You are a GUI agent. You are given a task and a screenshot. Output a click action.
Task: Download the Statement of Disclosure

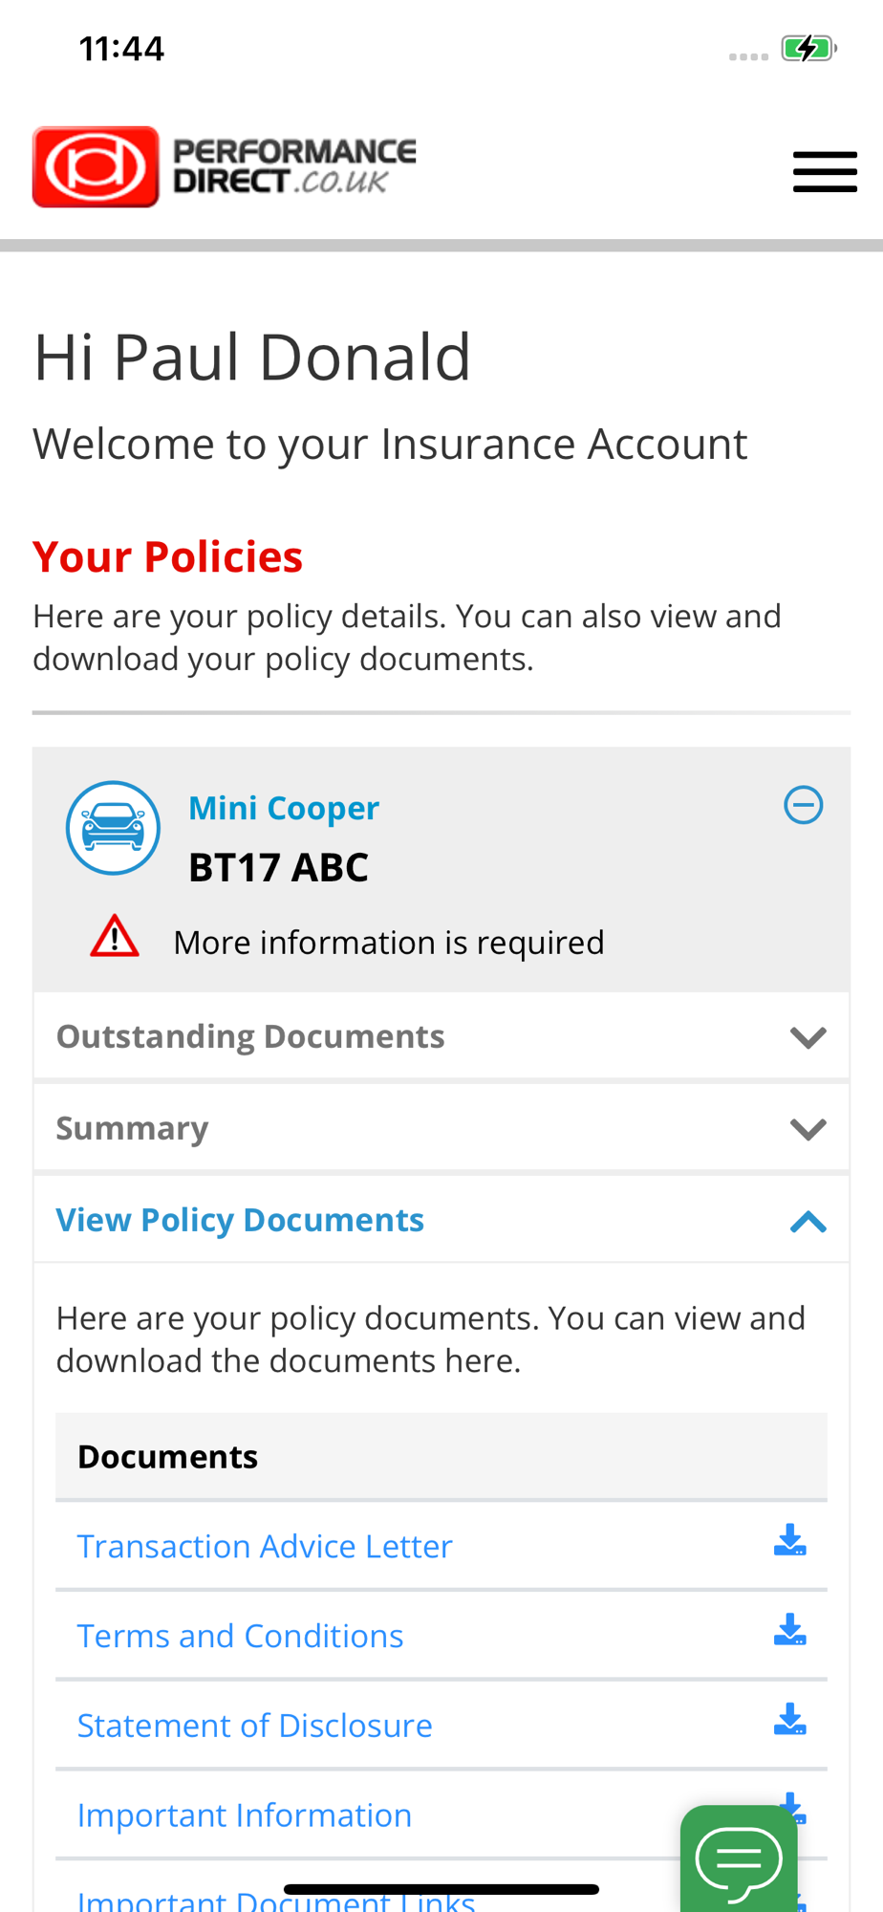coord(789,1719)
